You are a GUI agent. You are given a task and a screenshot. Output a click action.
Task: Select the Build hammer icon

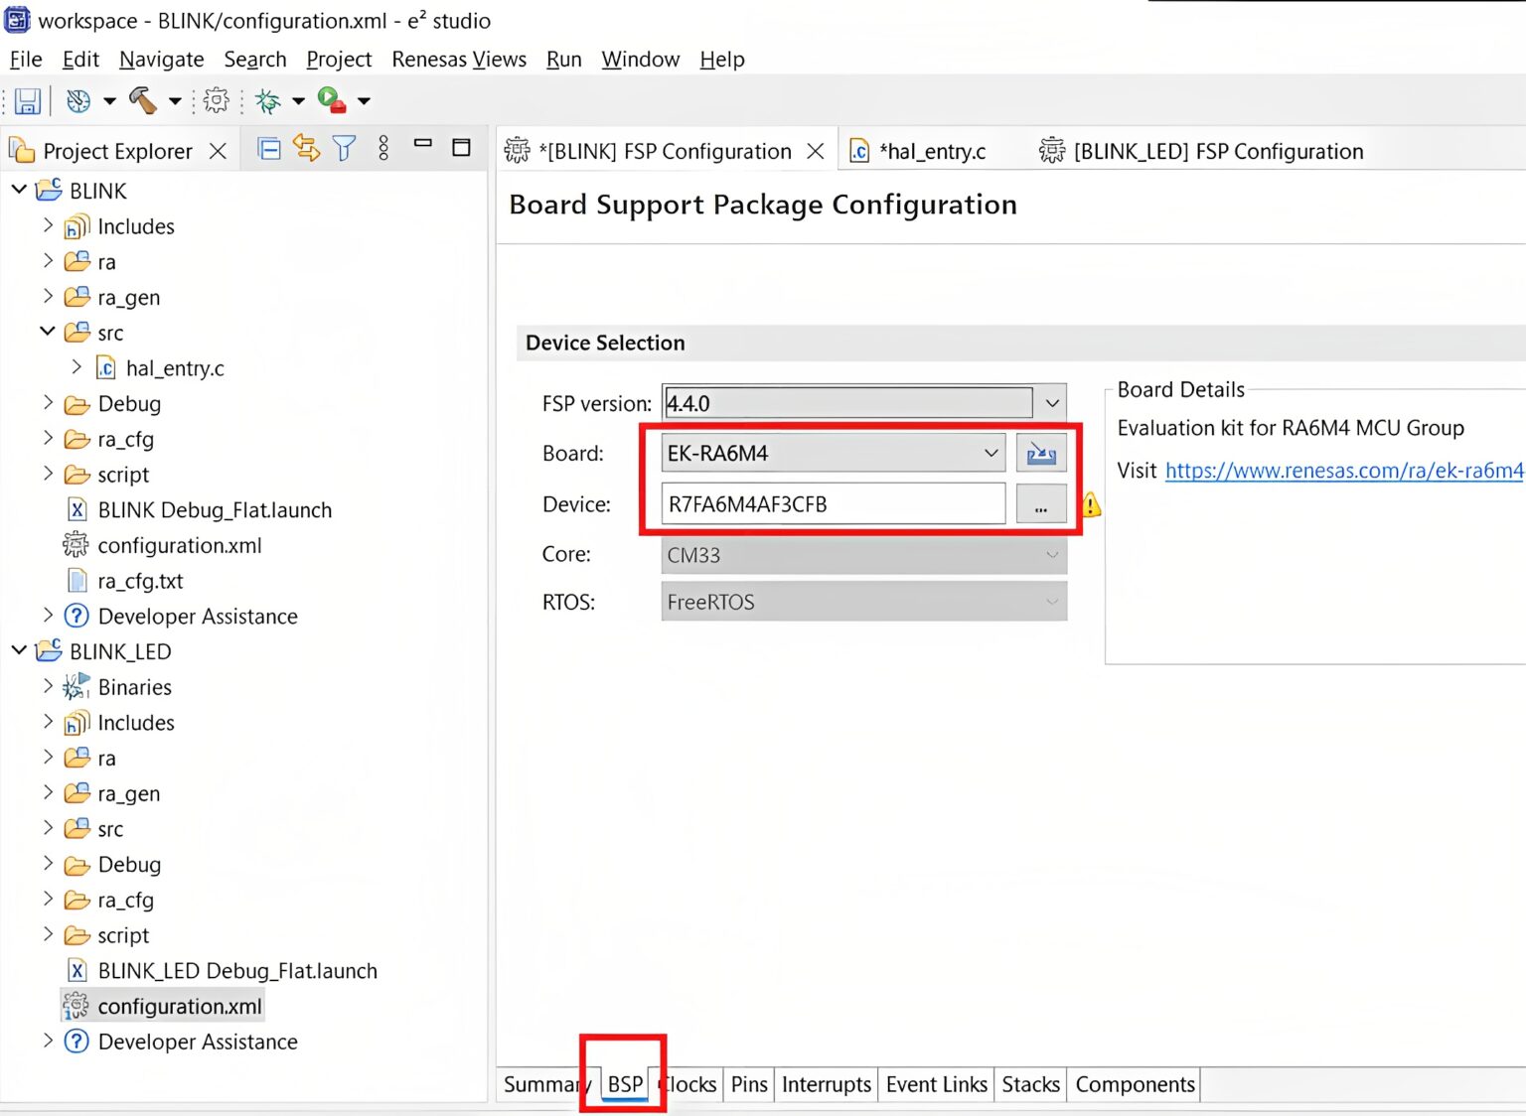coord(142,100)
